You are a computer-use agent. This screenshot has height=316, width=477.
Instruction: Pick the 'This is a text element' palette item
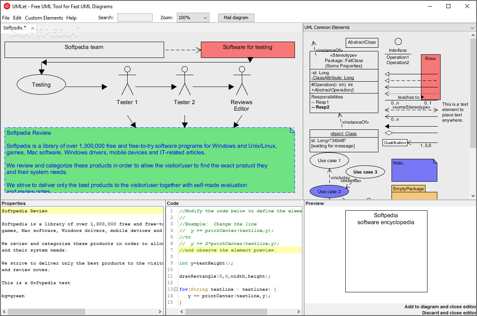455,112
